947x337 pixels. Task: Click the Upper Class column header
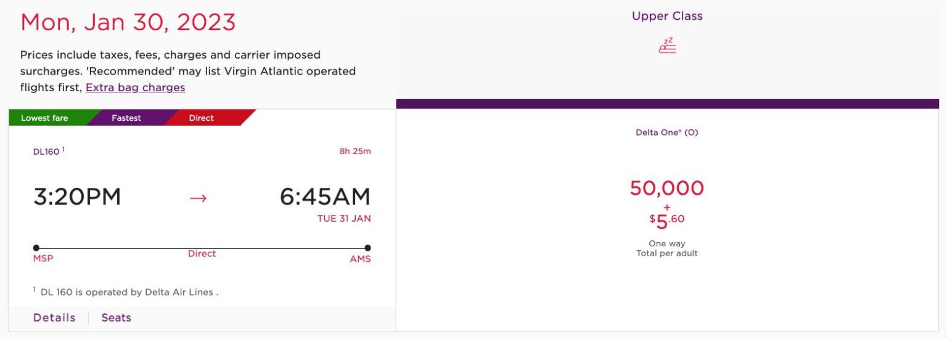[x=667, y=16]
